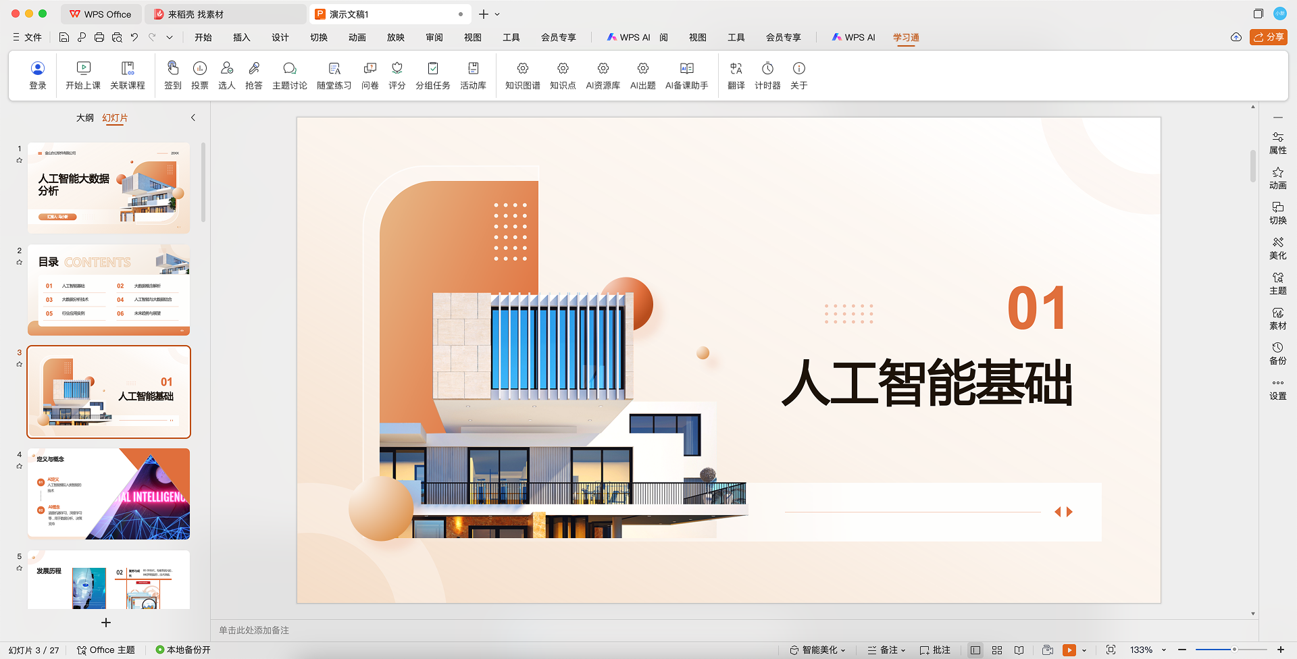
Task: Open the 评分 scoring tool
Action: tap(397, 75)
